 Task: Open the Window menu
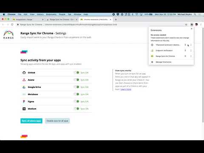(x=77, y=14)
